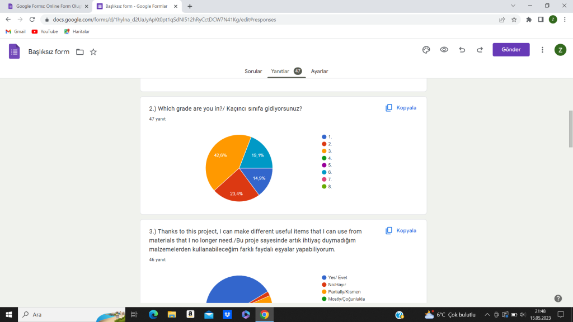Click the purple Google Forms logo
The height and width of the screenshot is (322, 573).
14,51
